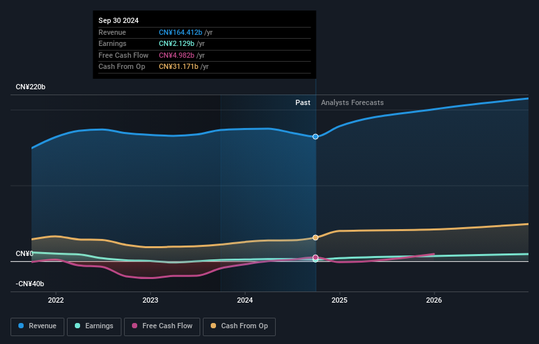Click the CN¥220b y-axis label

[31, 87]
